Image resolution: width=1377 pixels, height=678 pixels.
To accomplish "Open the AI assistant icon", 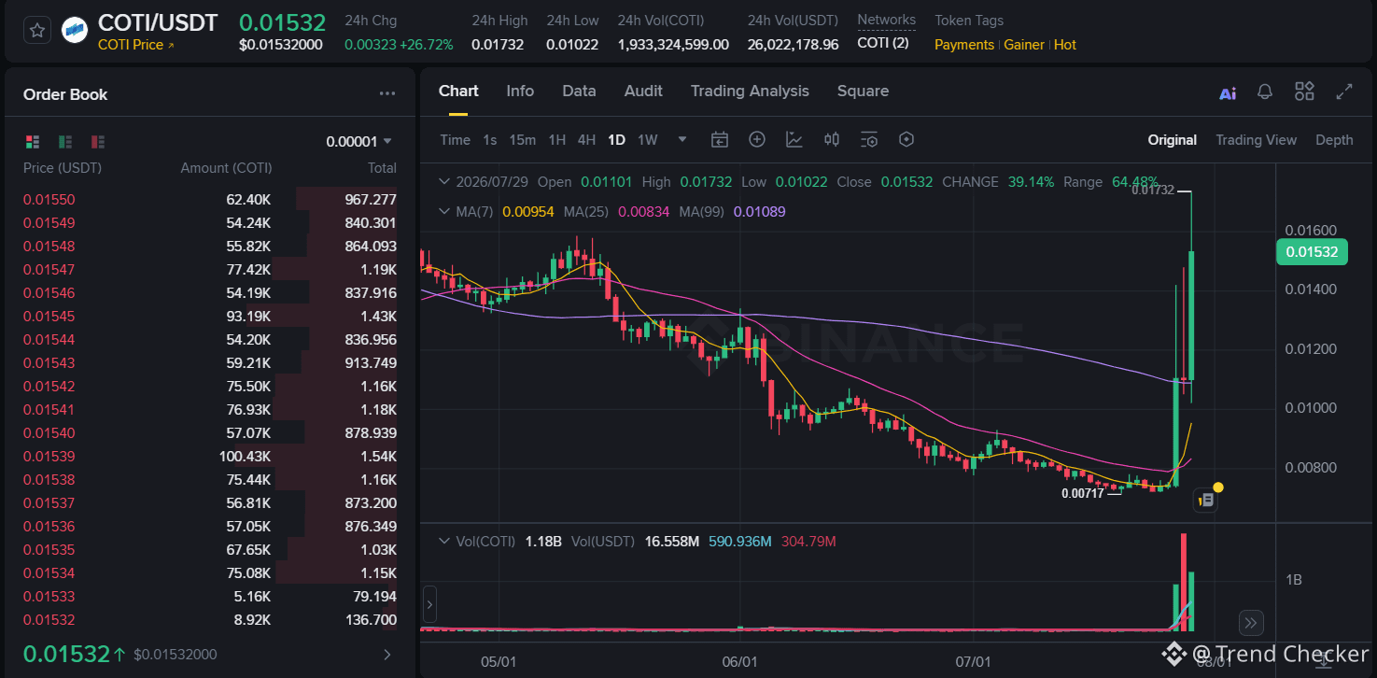I will (1228, 92).
